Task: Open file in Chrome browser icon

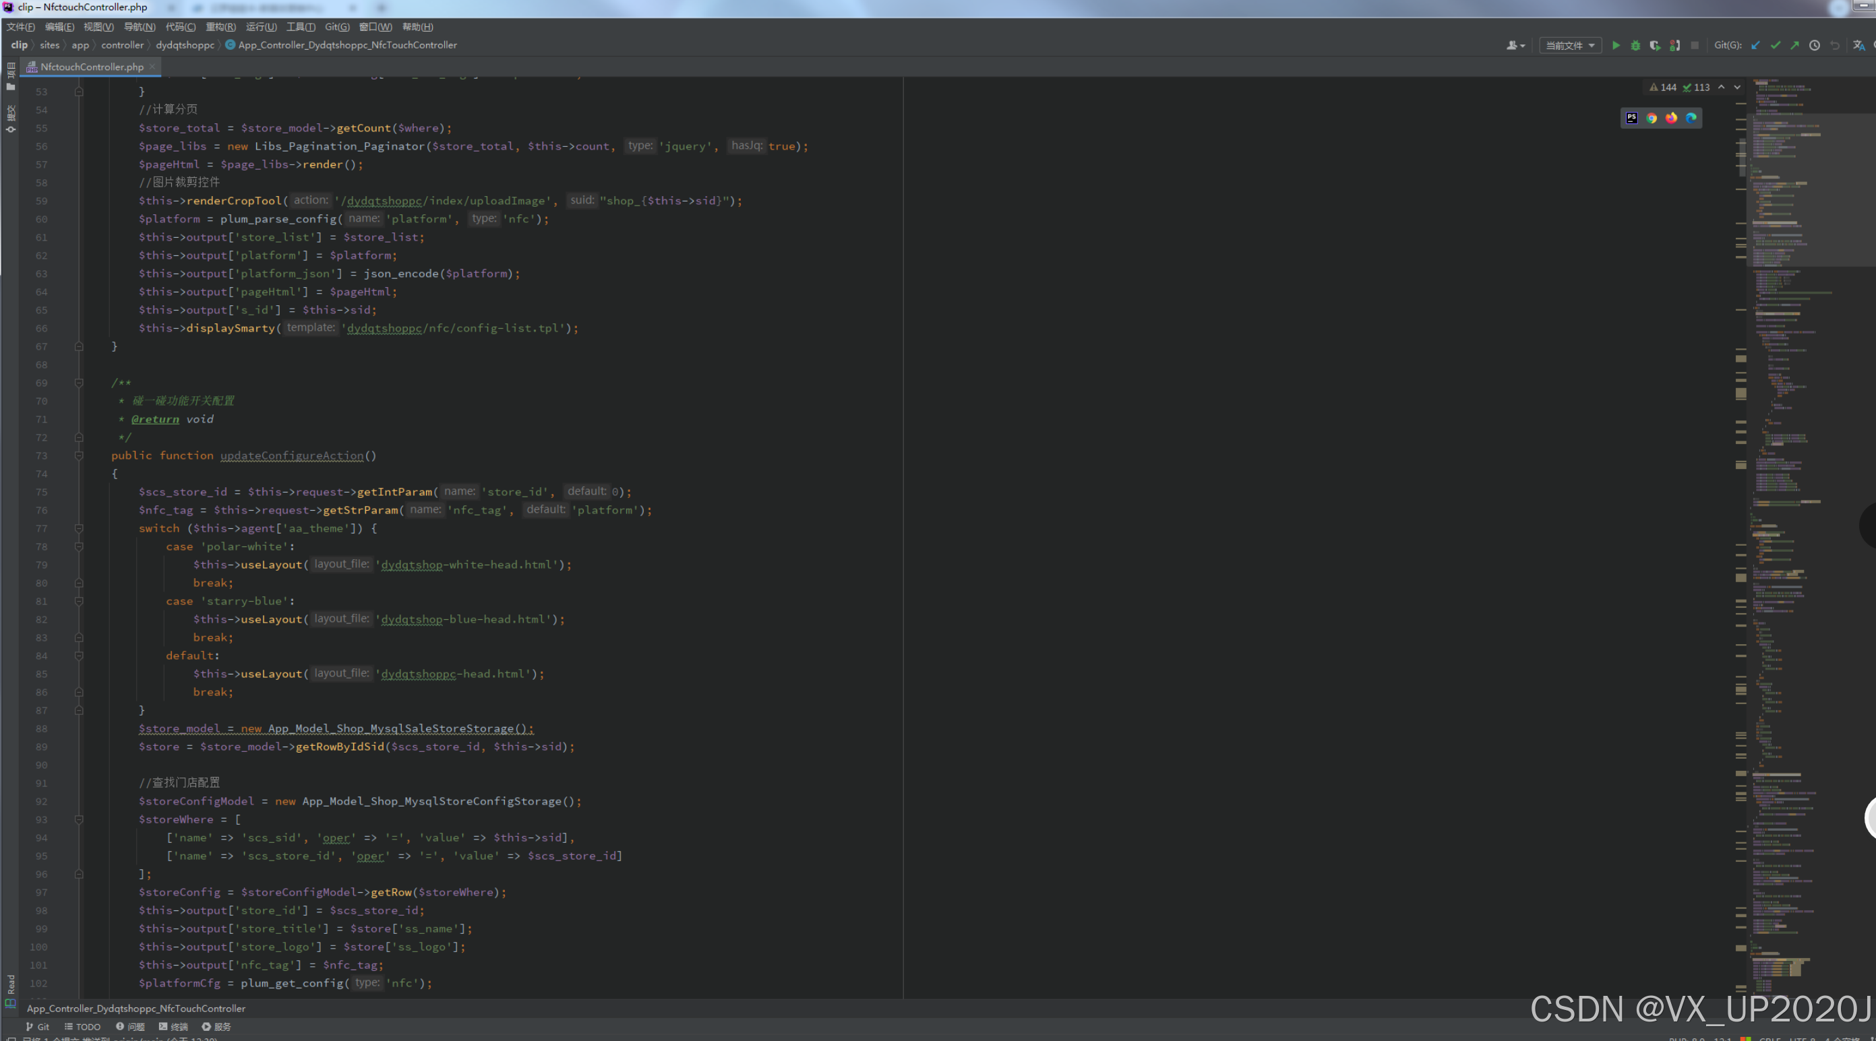Action: click(1651, 118)
